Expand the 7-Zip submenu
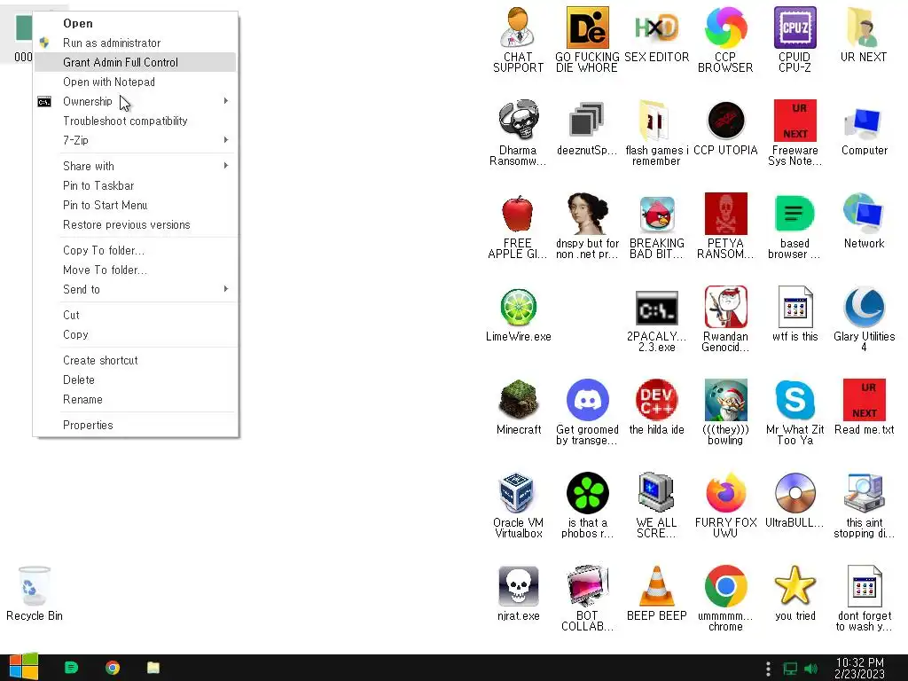This screenshot has height=681, width=908. point(135,140)
